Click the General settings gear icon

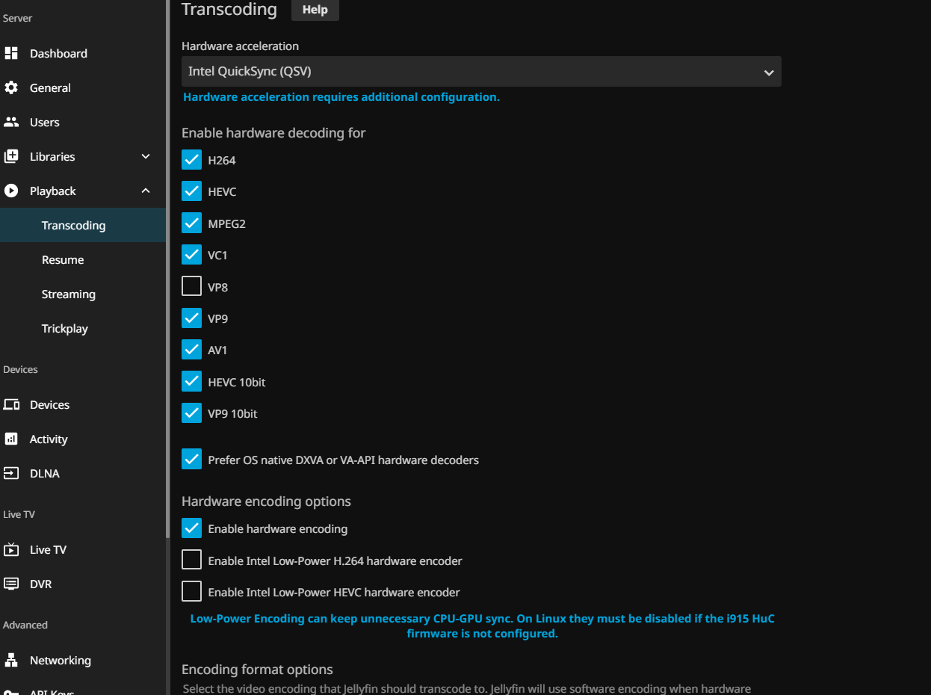[11, 87]
